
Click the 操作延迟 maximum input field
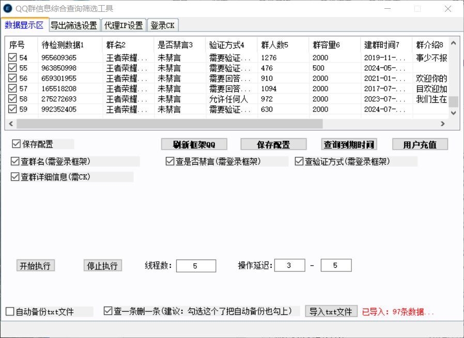pyautogui.click(x=336, y=265)
